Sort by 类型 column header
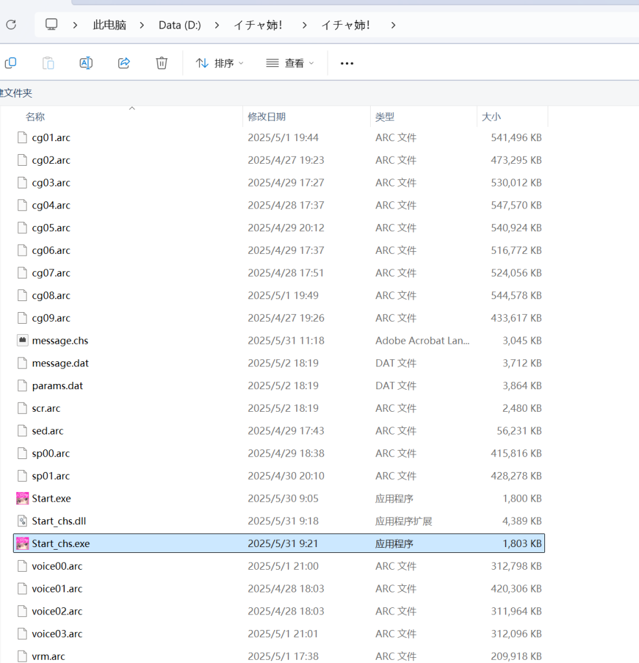Viewport: 639px width, 663px height. click(385, 117)
